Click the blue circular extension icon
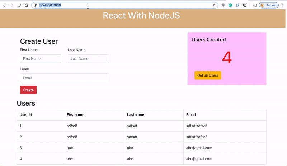Viewport: 287px width, 166px height. tap(237, 5)
